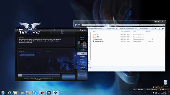Open Explorer help icon
This screenshot has width=170, height=95.
pyautogui.click(x=163, y=29)
